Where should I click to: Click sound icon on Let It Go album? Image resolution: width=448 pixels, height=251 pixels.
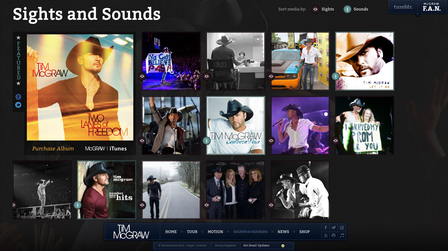[336, 76]
